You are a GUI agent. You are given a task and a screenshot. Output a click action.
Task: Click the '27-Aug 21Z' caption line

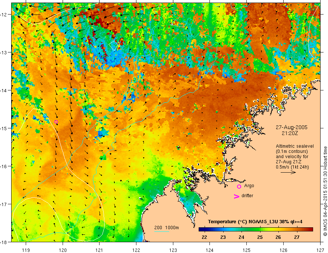(x=288, y=162)
